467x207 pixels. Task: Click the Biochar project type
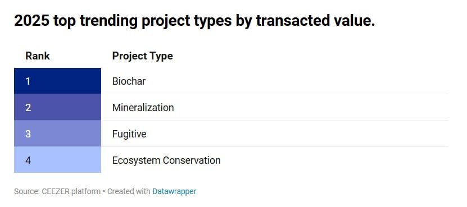(x=129, y=81)
